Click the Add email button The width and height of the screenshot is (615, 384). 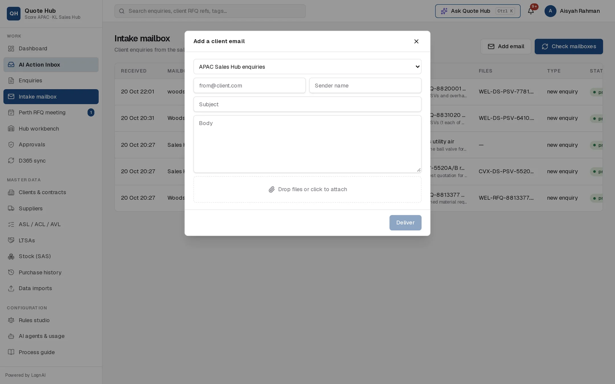pyautogui.click(x=506, y=47)
